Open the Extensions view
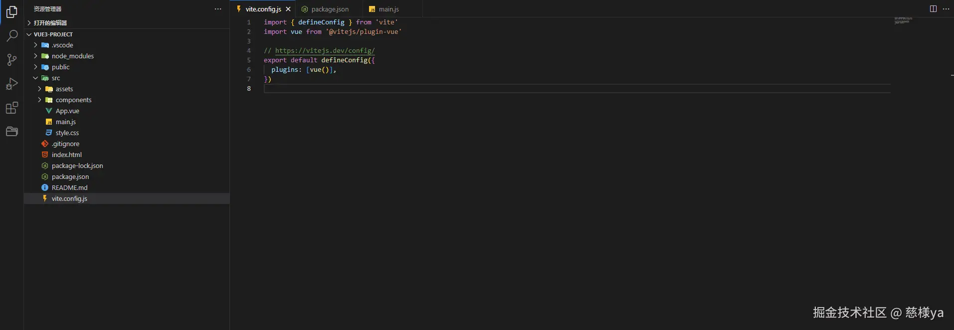 [x=12, y=108]
